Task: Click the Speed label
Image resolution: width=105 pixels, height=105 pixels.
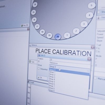Action: [x=100, y=38]
